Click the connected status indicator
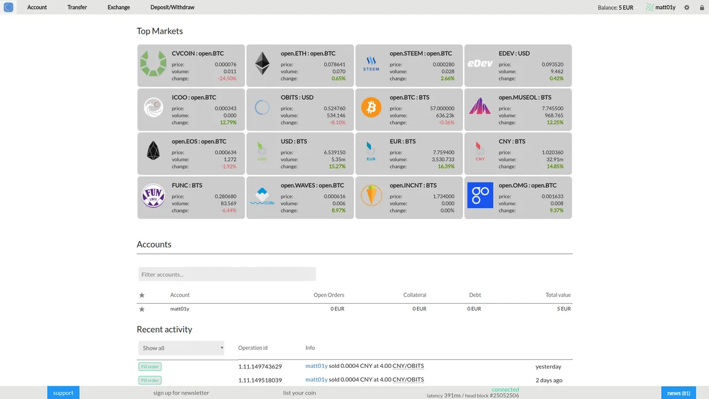Screen dimensions: 709x399 click(x=505, y=390)
